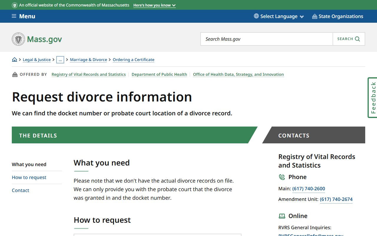Click the phone icon beside the Phone heading
The width and height of the screenshot is (377, 236).
click(x=282, y=177)
